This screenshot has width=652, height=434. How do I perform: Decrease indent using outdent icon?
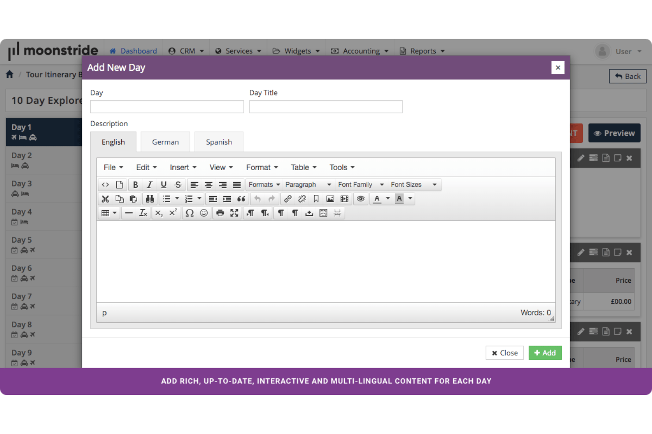pyautogui.click(x=213, y=199)
